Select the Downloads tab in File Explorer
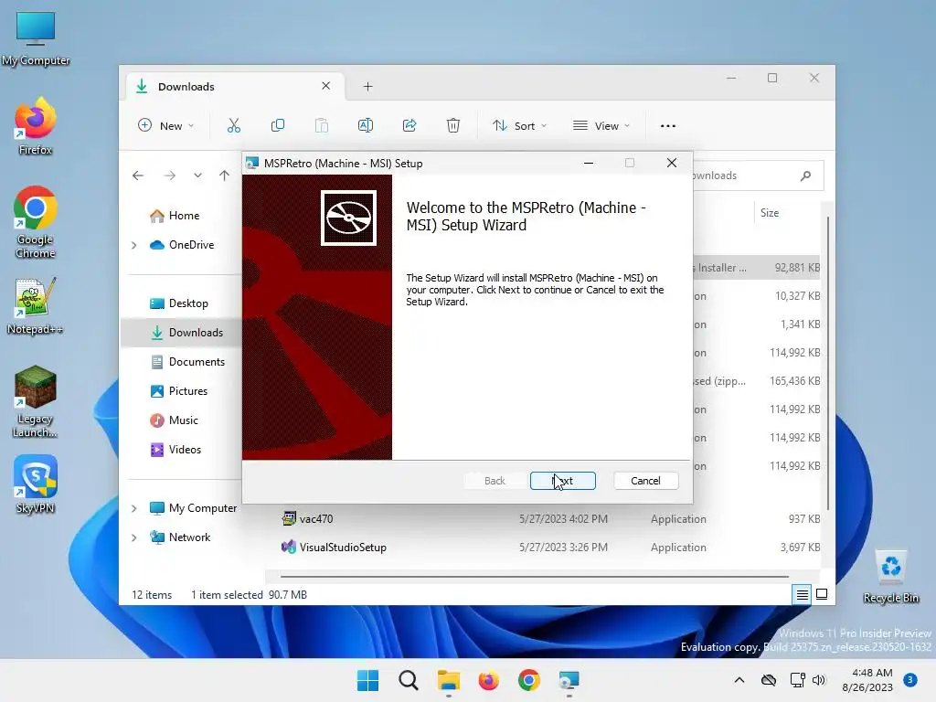This screenshot has width=936, height=702. (x=233, y=87)
